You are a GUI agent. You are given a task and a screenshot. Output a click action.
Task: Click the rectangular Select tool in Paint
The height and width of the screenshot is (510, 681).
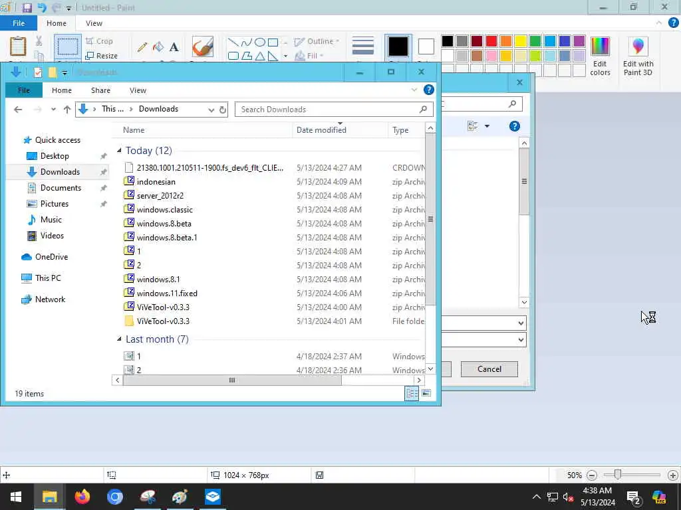coord(68,47)
